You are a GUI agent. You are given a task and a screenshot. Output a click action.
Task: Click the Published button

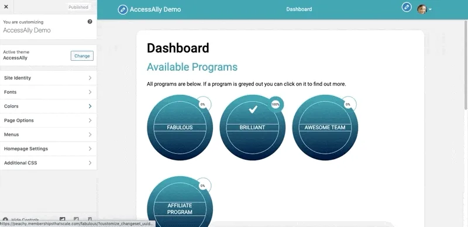point(78,7)
